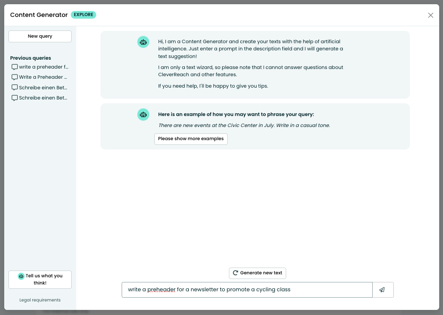Click the italic Civic Center example sentence

pos(244,125)
